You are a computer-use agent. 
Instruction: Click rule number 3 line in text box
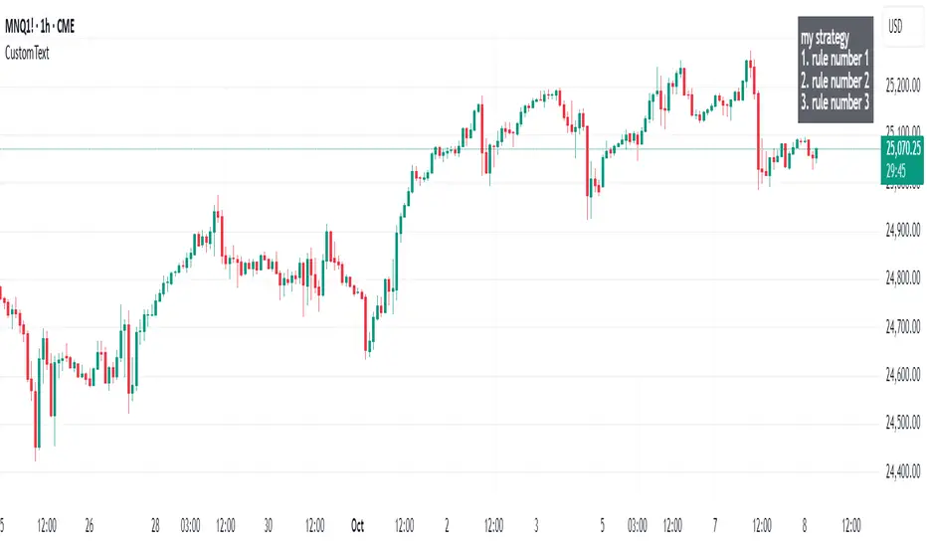[835, 102]
